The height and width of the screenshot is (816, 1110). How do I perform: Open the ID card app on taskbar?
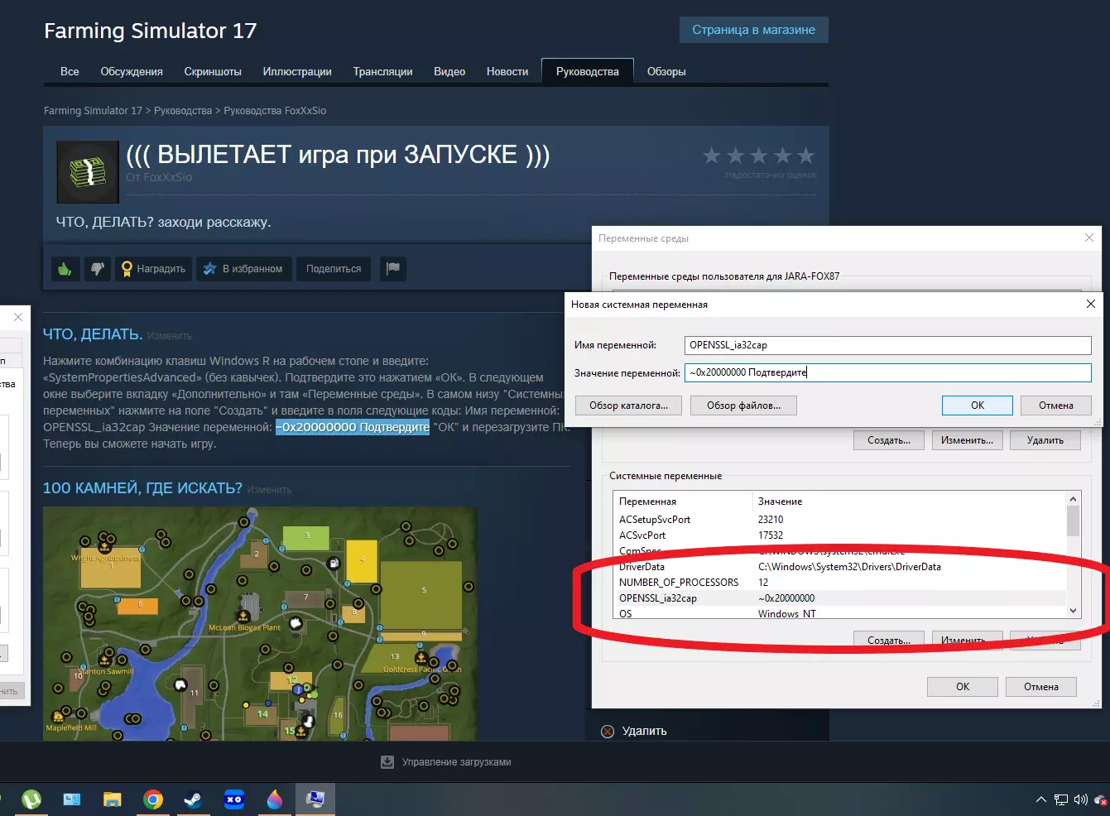click(72, 799)
